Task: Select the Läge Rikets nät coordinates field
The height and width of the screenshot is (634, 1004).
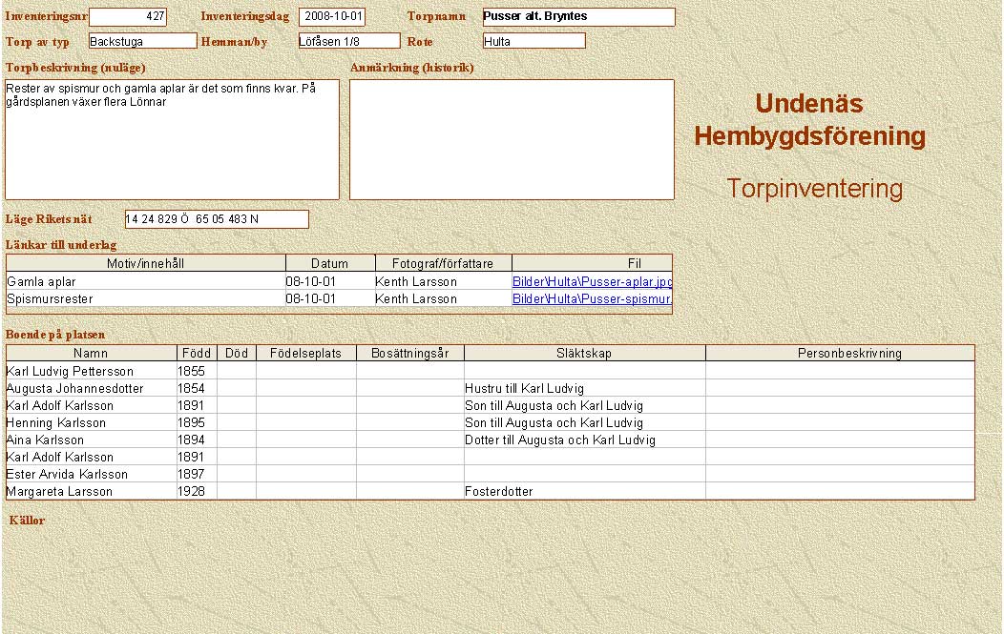Action: 217,219
